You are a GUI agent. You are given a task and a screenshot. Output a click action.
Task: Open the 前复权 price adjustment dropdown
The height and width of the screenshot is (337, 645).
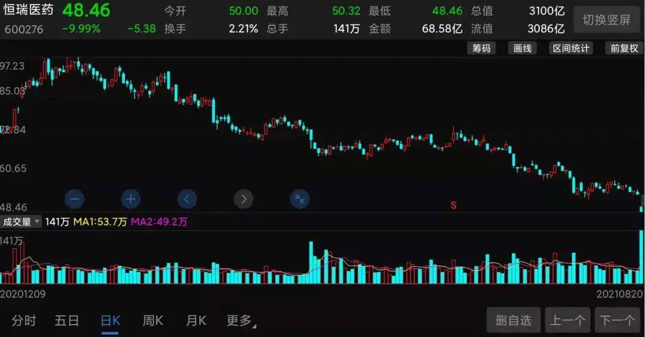pyautogui.click(x=624, y=48)
